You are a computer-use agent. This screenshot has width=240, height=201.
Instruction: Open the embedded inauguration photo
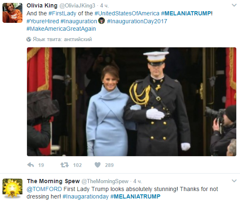click(x=132, y=102)
